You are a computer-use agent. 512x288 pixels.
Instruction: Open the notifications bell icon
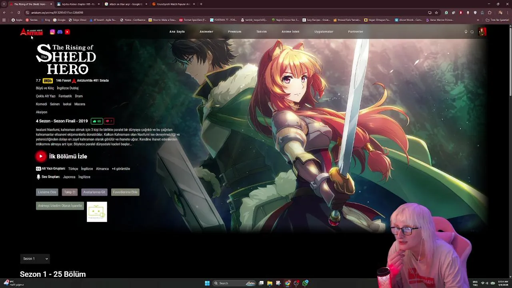click(x=466, y=32)
